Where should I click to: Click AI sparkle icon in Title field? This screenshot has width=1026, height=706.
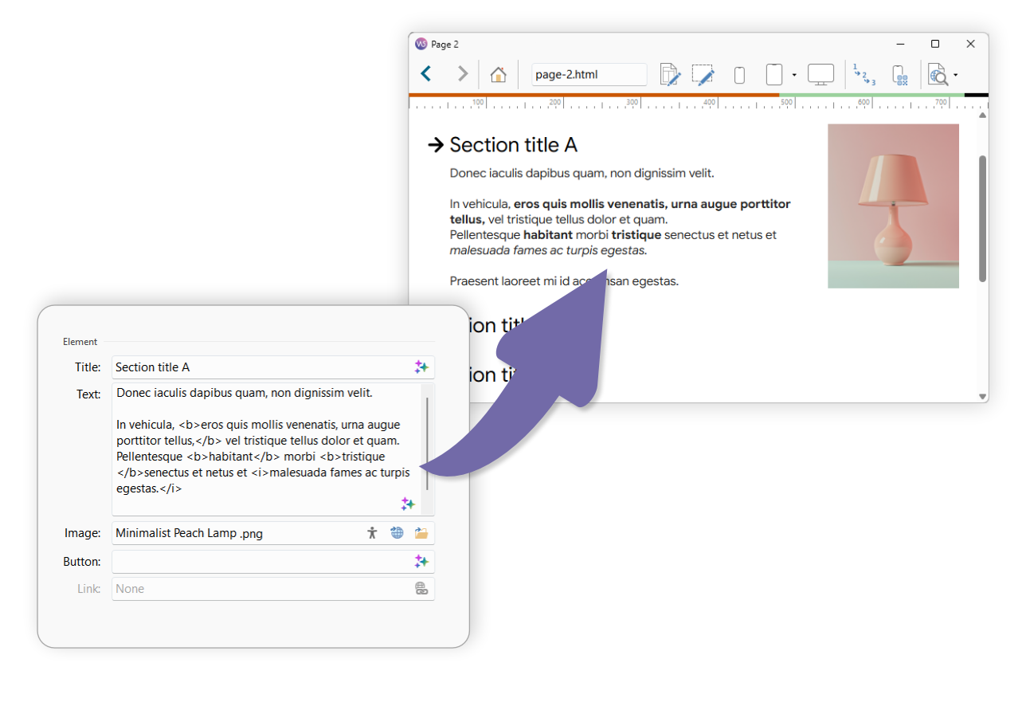[x=421, y=367]
